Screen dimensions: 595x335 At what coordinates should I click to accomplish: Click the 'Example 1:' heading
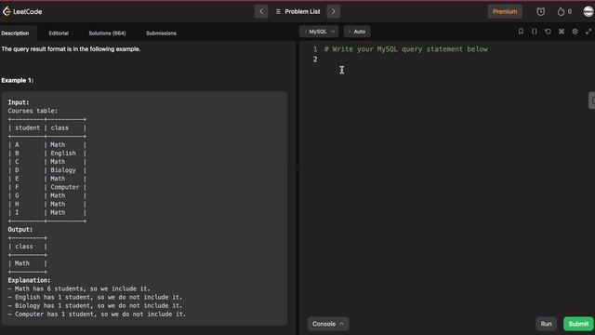click(17, 80)
